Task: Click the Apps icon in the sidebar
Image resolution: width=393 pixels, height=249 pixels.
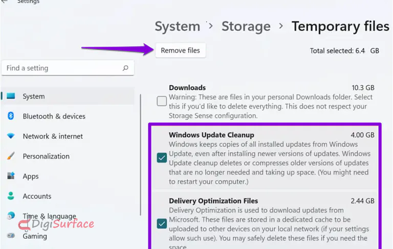Action: coord(11,176)
